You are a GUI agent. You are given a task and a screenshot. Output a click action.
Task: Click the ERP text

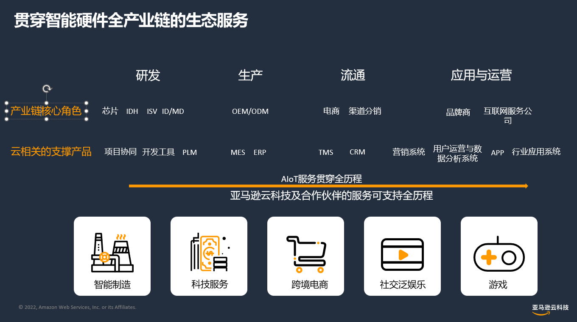coord(260,152)
